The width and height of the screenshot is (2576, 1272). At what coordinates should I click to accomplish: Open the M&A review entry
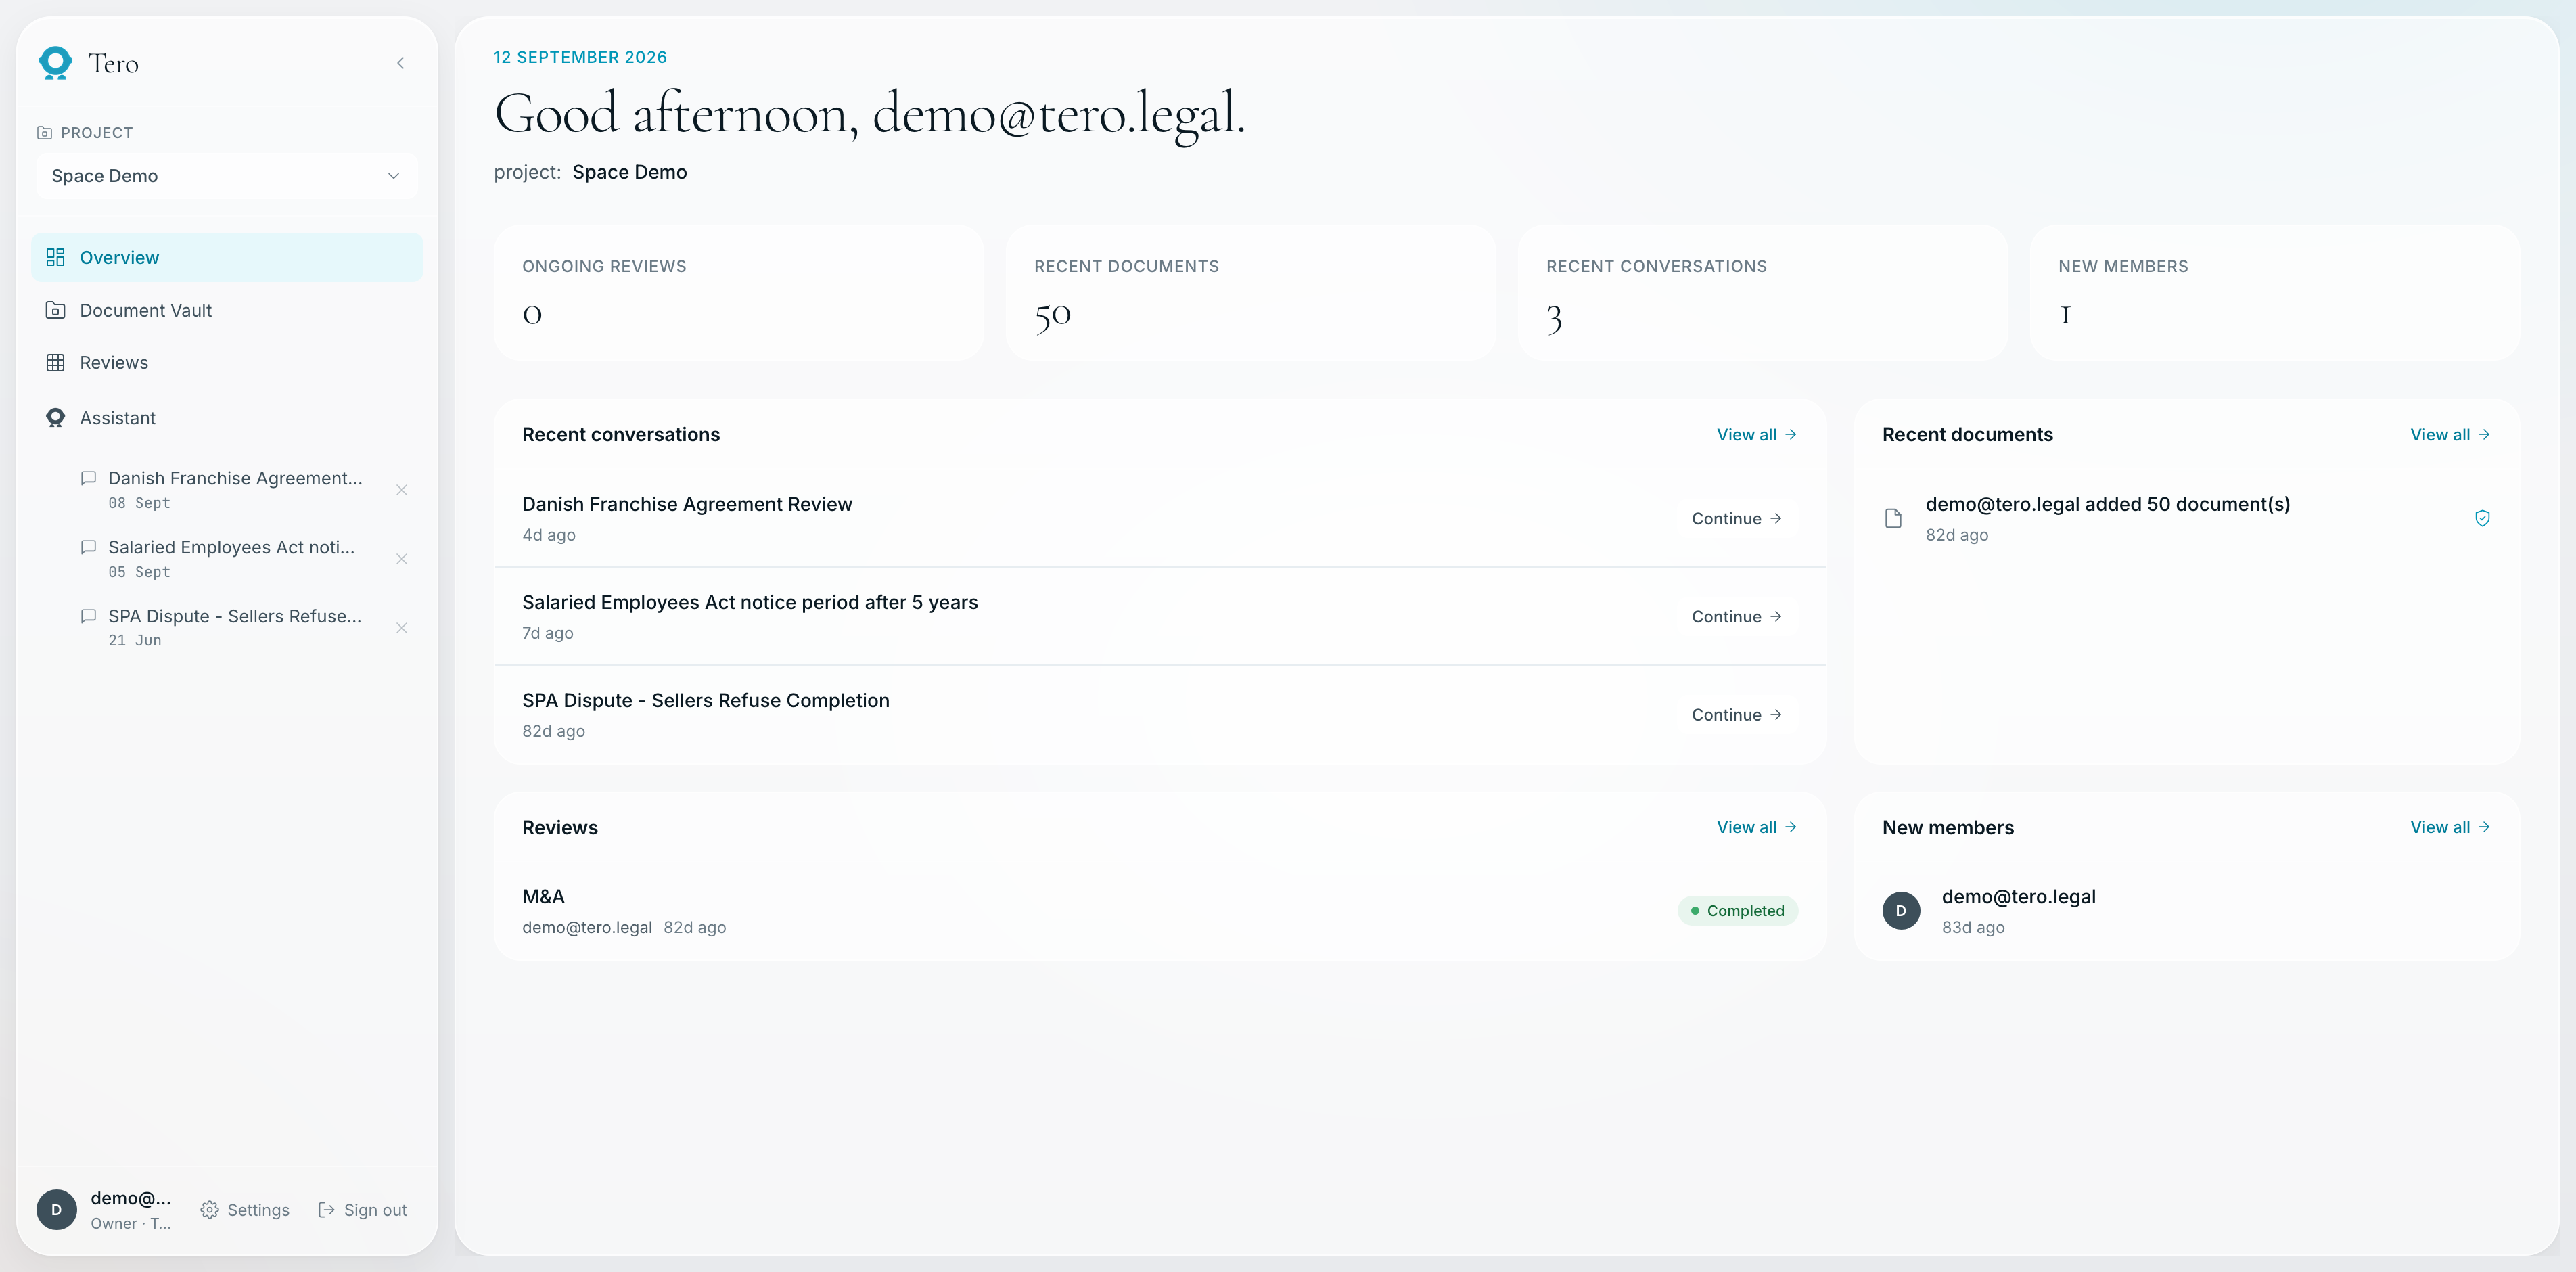tap(1160, 911)
